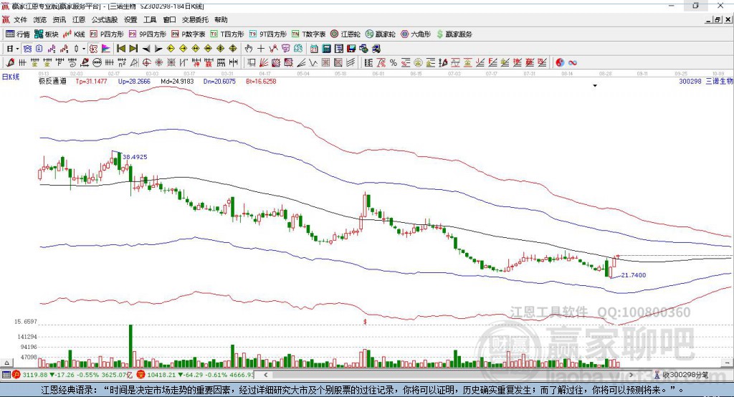Viewport: 734px width, 397px height.
Task: Open the T数字表 tool
Action: click(308, 34)
